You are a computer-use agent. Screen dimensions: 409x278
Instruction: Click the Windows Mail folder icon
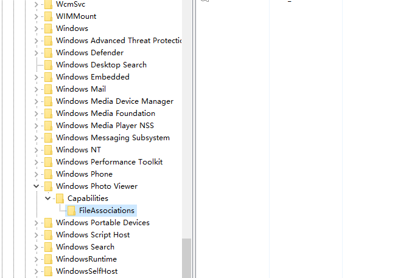point(48,89)
